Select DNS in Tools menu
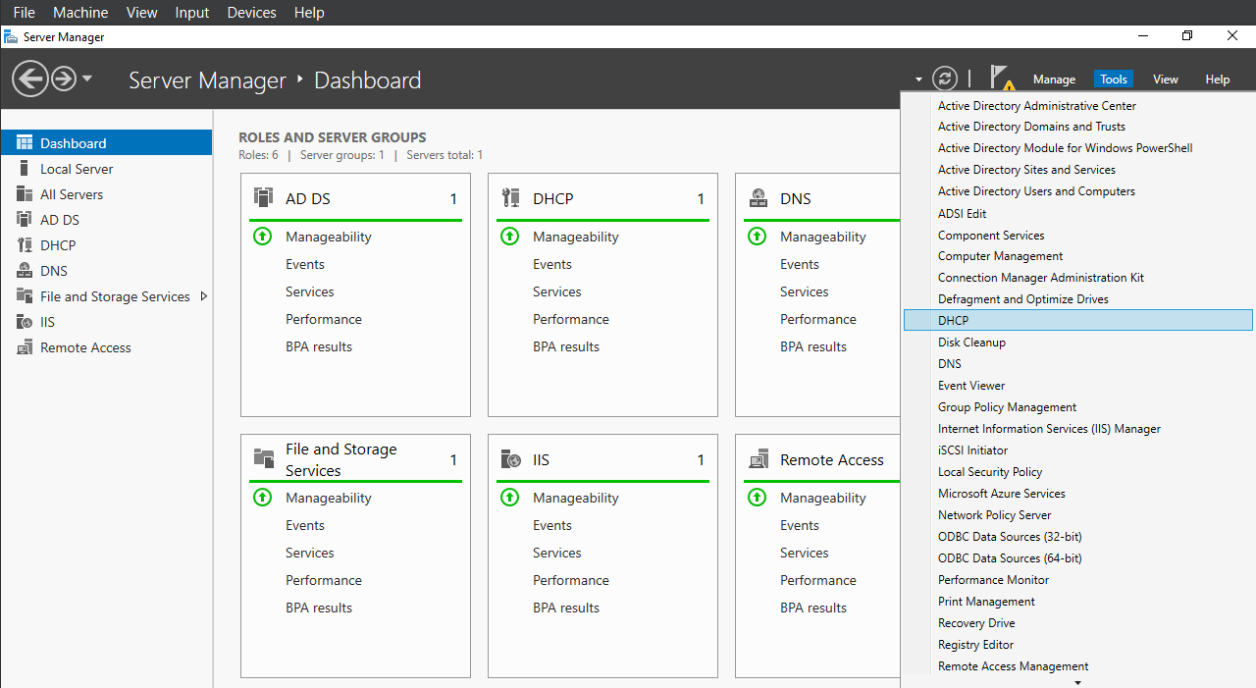 click(950, 364)
